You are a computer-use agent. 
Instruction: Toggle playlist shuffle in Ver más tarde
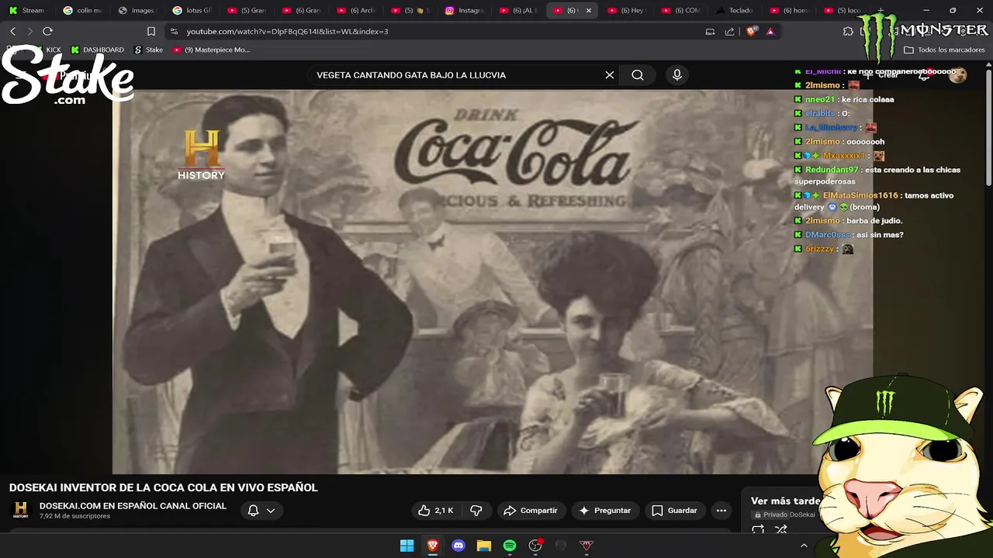[781, 530]
